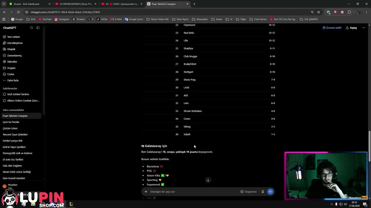Image resolution: width=371 pixels, height=208 pixels.
Task: Collapse the Yakın zamandakiler section
Action: pos(13,110)
